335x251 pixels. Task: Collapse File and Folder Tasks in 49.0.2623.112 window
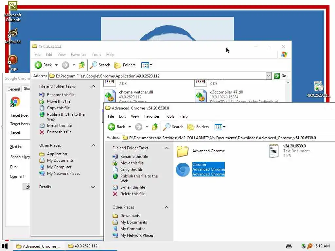click(x=93, y=86)
